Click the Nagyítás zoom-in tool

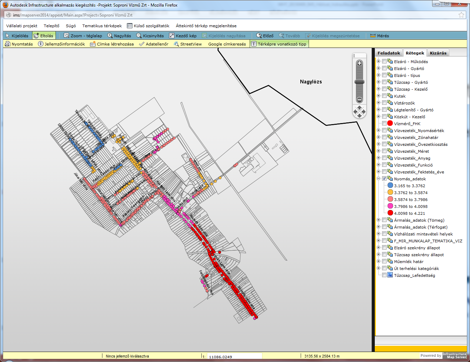click(x=119, y=36)
